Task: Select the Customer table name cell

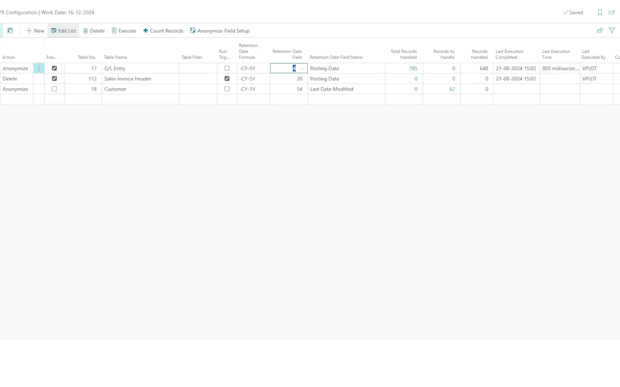Action: click(141, 89)
